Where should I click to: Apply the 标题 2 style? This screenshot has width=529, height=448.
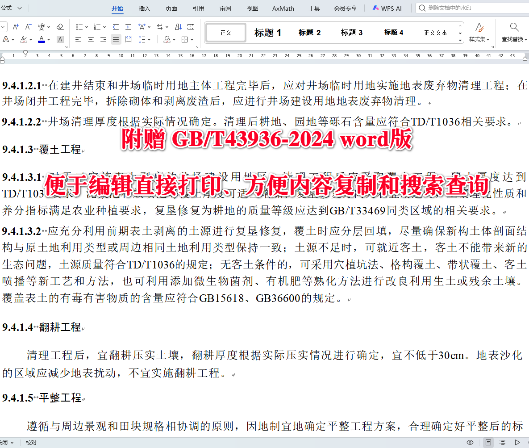click(309, 32)
